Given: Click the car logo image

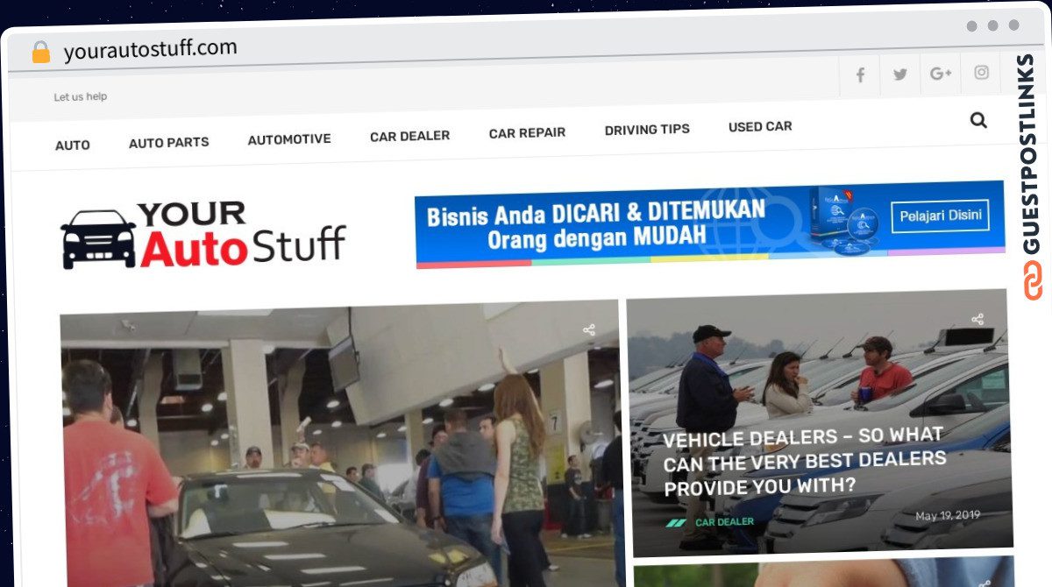Looking at the screenshot, I should click(98, 238).
